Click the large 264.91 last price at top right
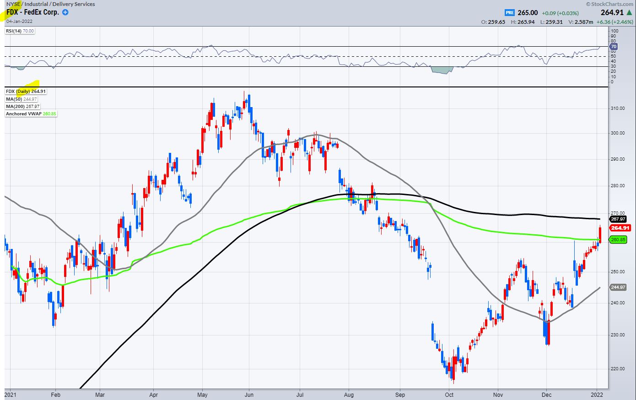 613,13
